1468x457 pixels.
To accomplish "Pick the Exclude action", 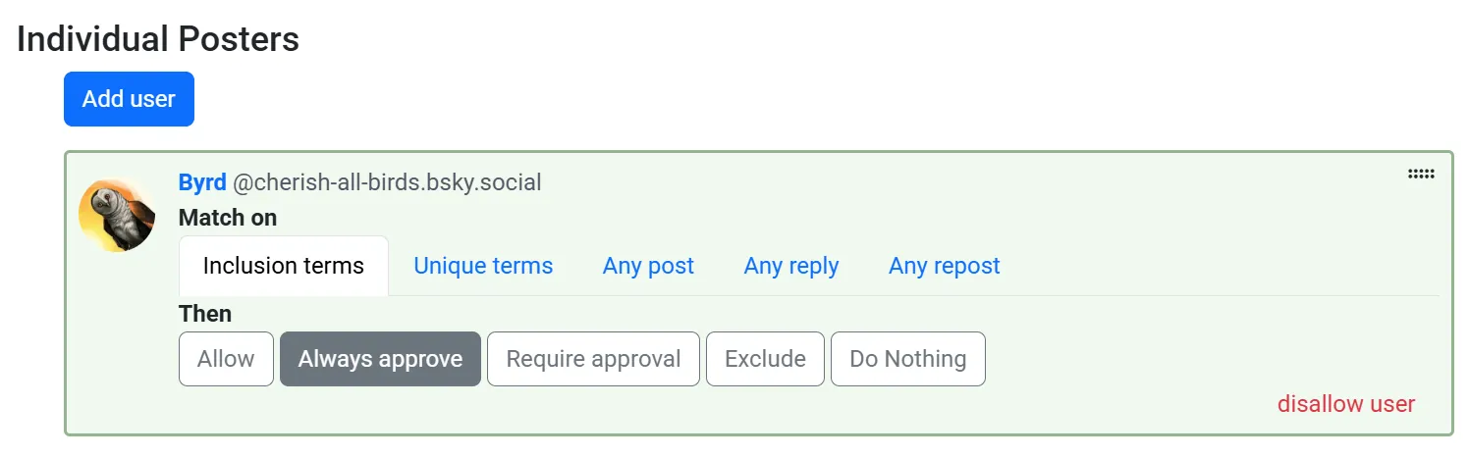I will (x=765, y=359).
